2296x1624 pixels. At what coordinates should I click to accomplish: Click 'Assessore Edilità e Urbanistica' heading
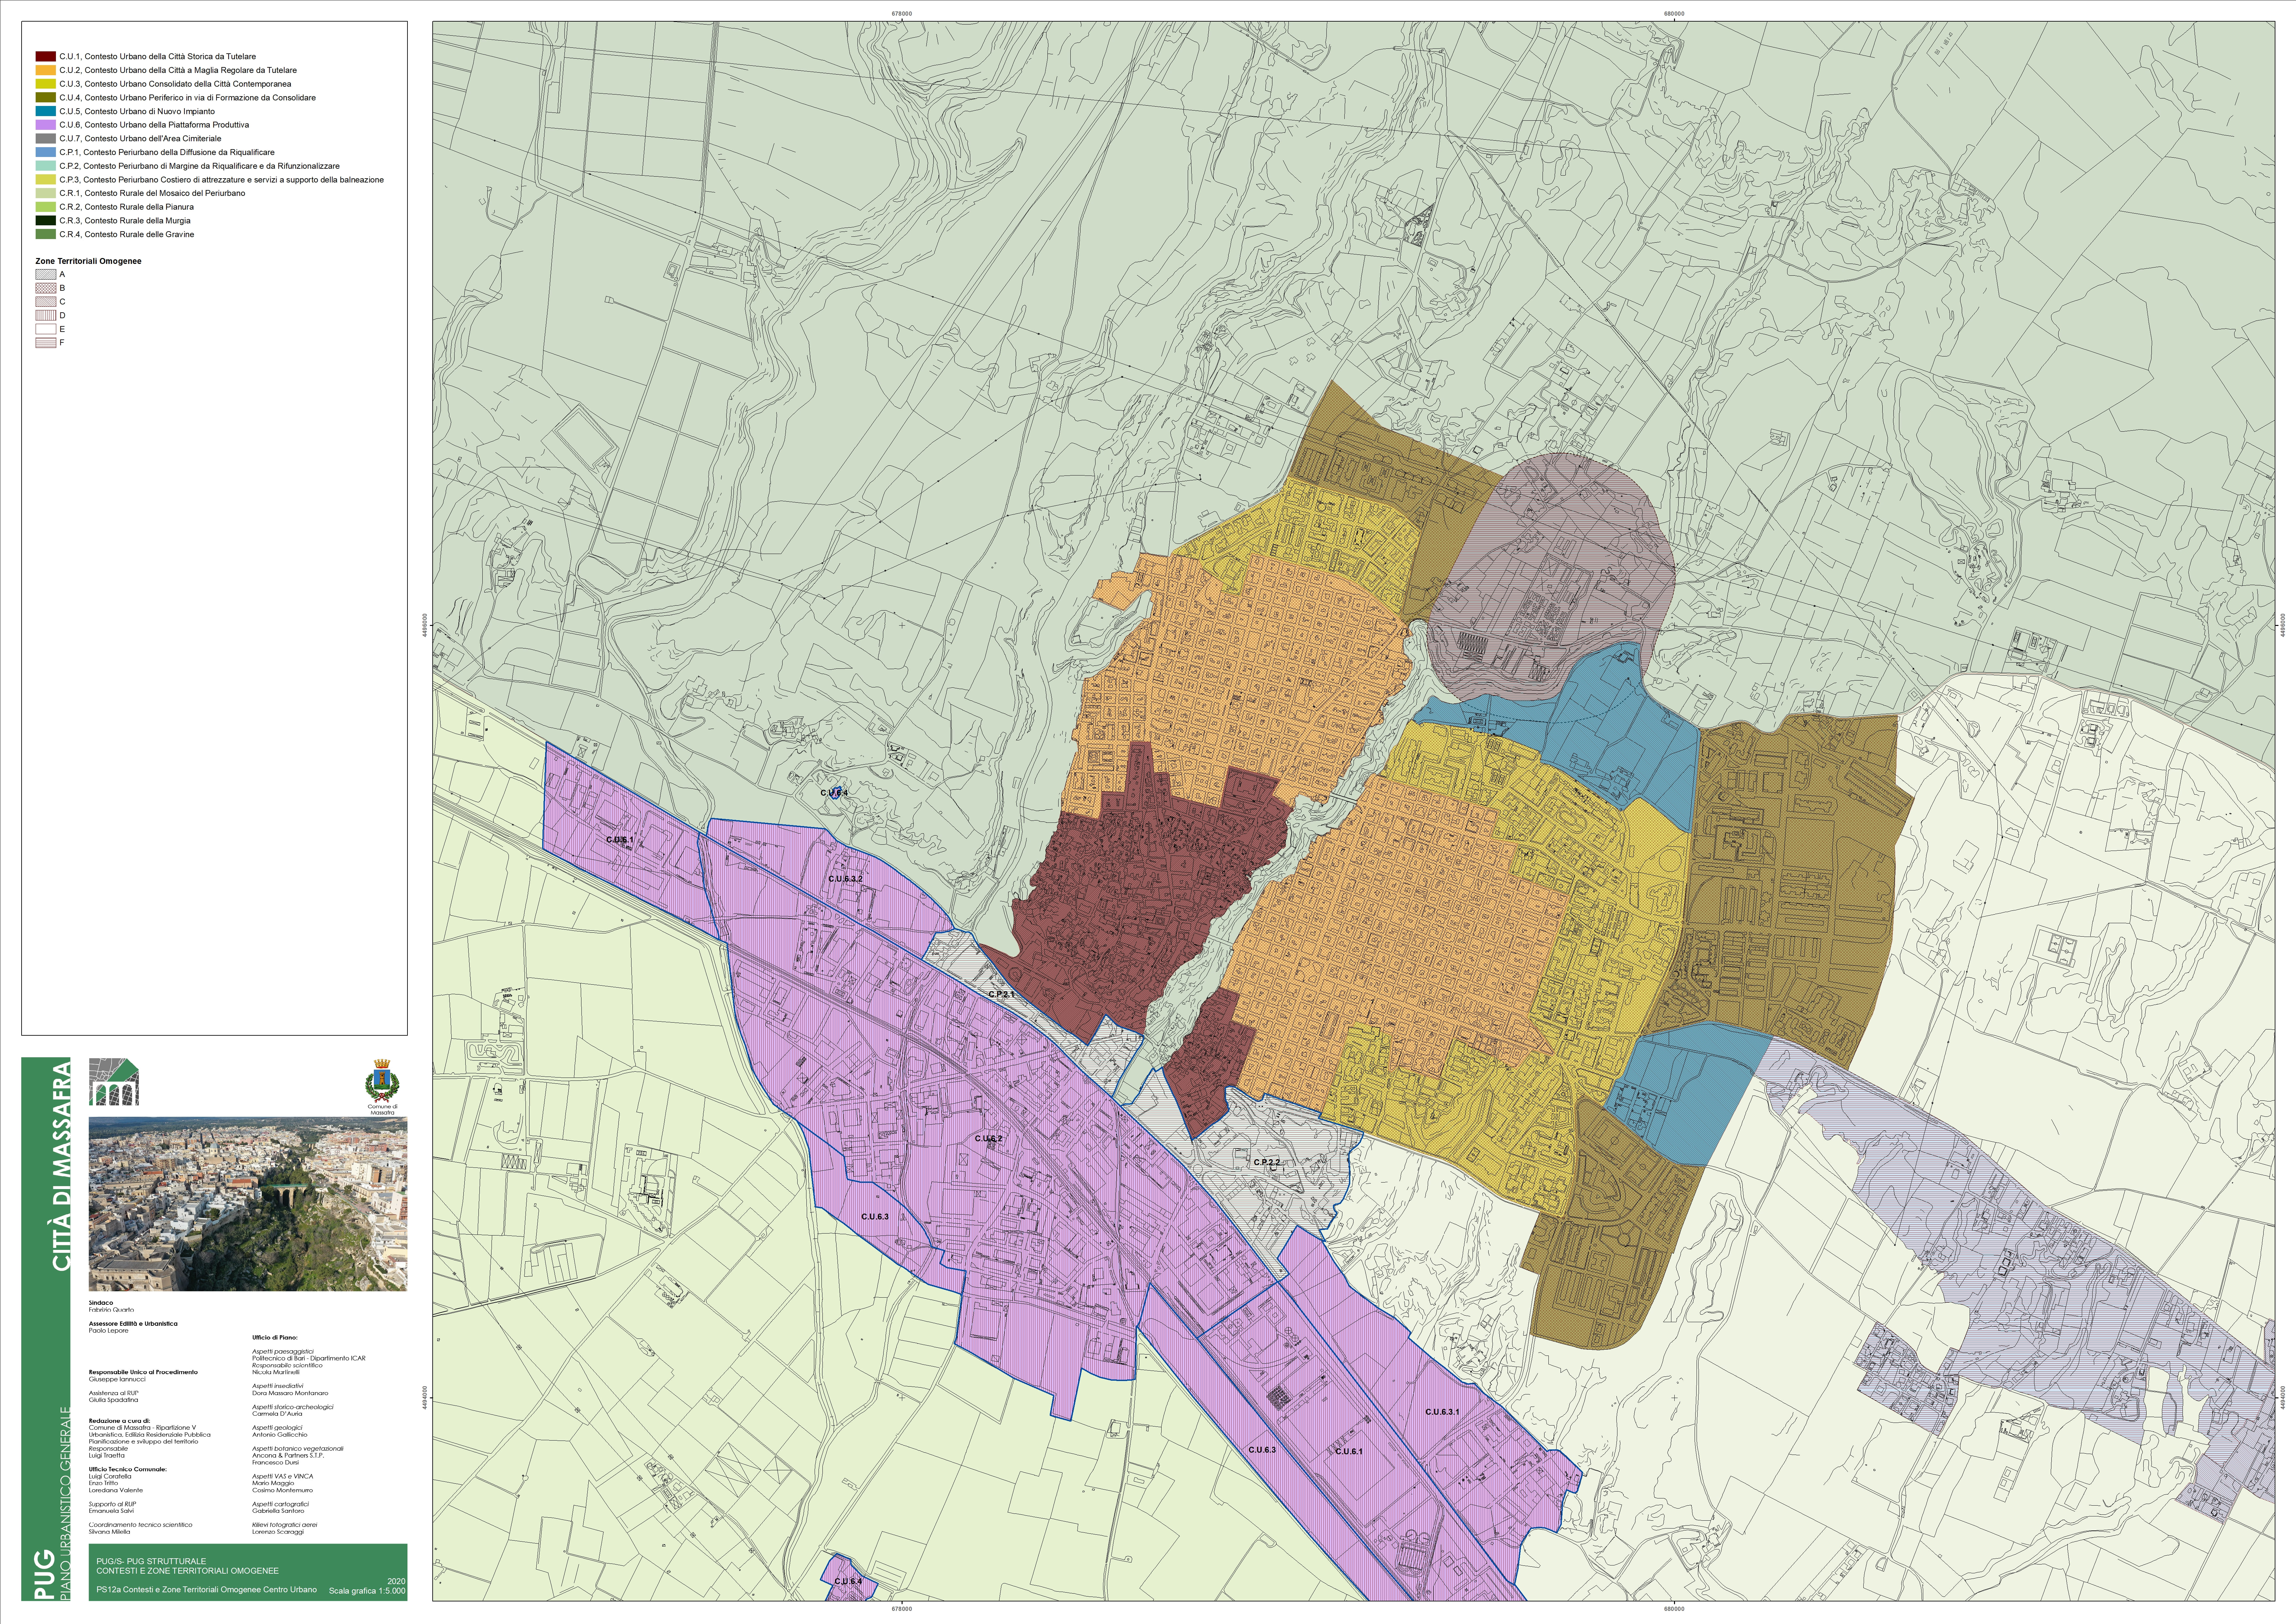(x=133, y=1324)
